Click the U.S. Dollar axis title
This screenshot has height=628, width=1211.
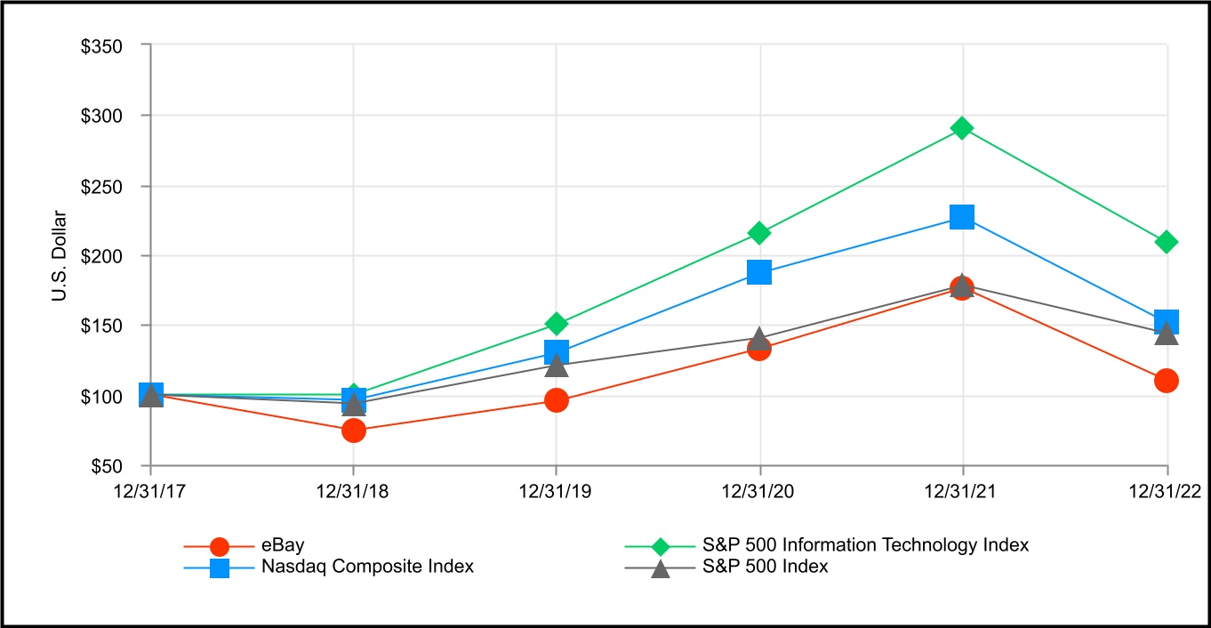60,256
